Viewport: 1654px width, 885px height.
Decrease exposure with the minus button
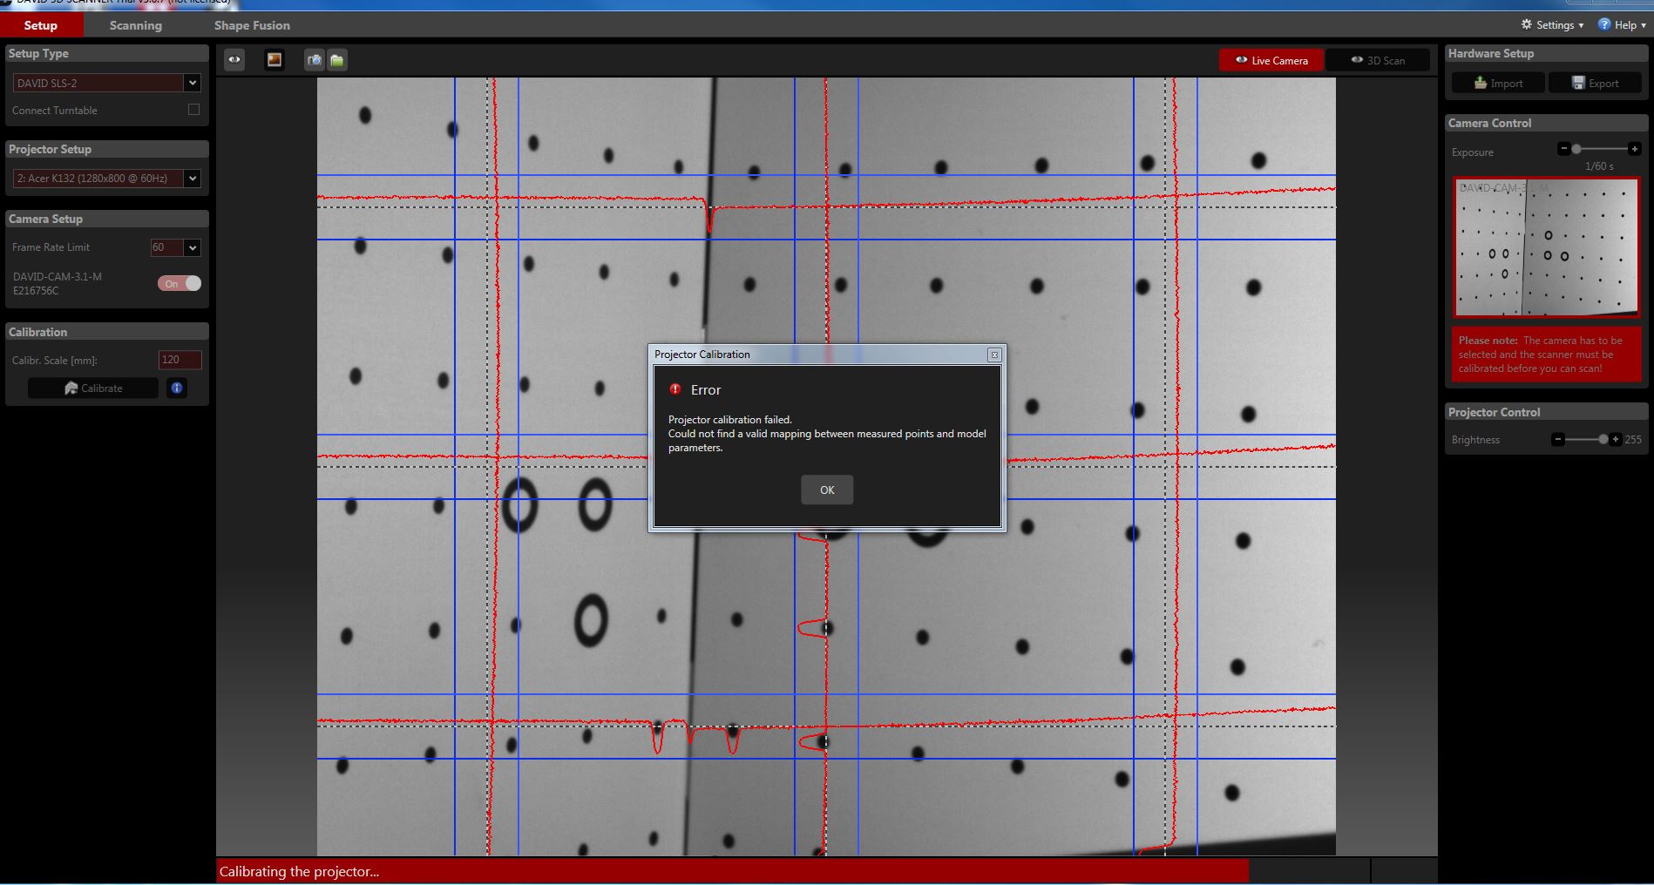point(1563,149)
